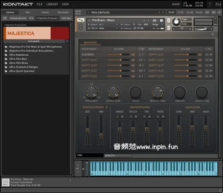Screen dimensions: 223x193
Task: Click the exclamation alert icon in header
Action: [x=210, y=4]
